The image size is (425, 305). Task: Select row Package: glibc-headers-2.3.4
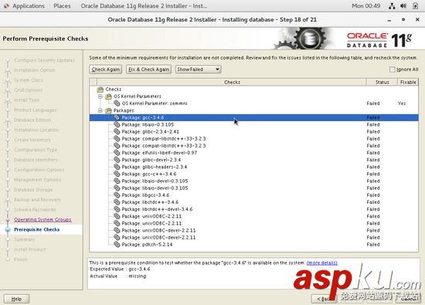click(253, 167)
